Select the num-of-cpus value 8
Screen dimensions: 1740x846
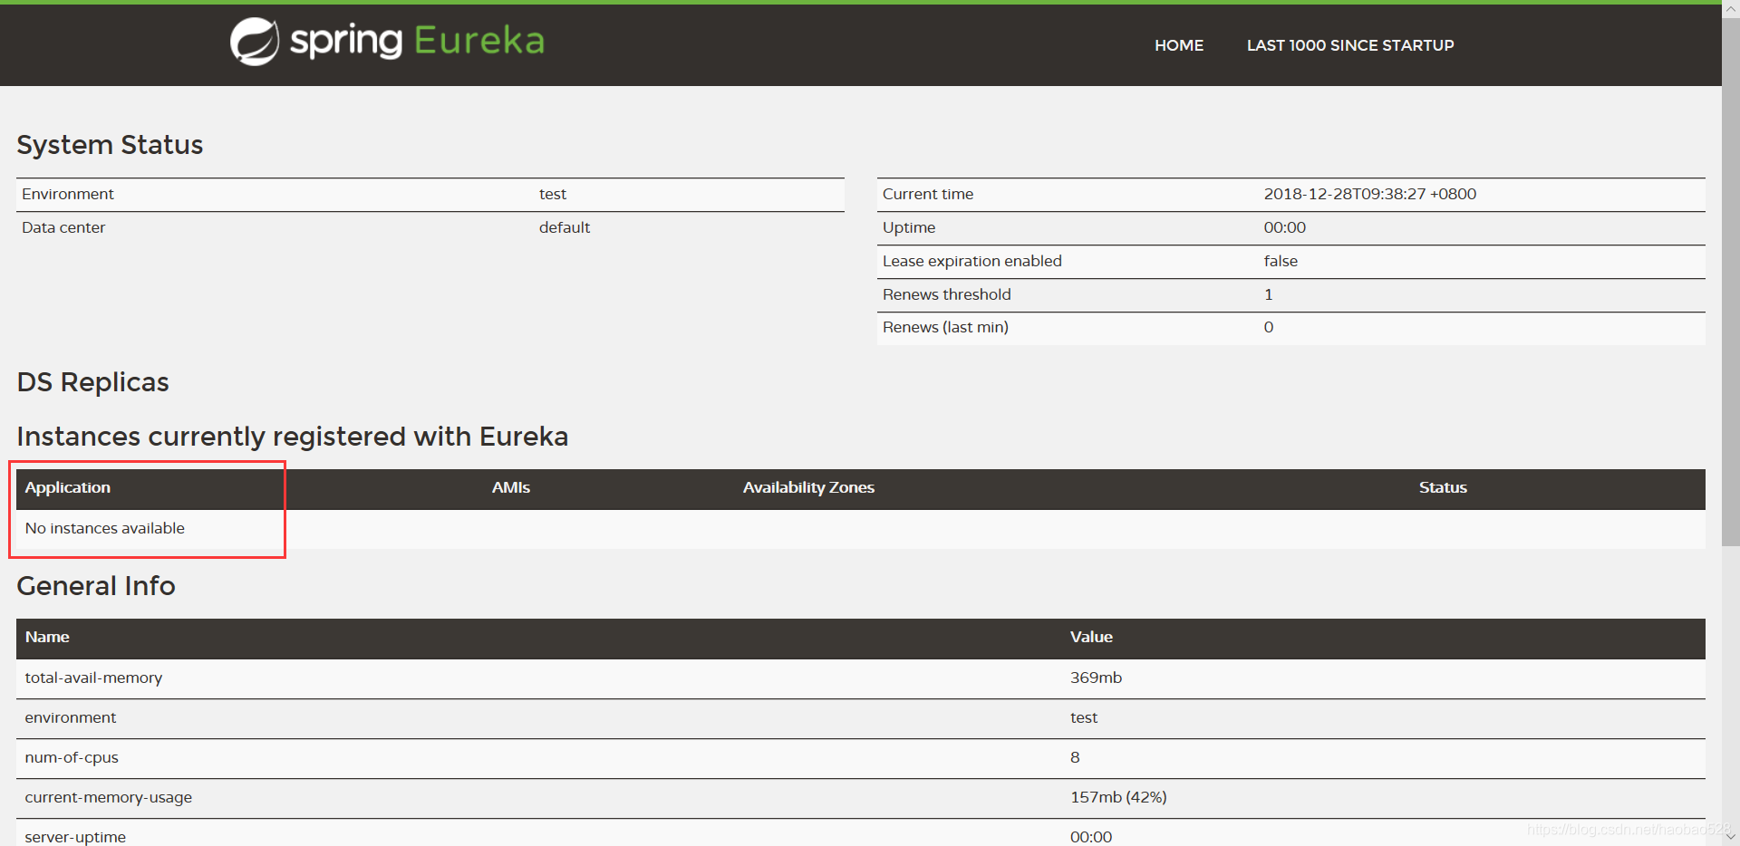[x=1075, y=757]
